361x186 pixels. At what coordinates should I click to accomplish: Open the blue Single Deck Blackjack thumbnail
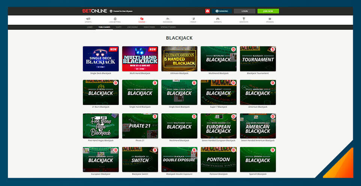(101, 59)
